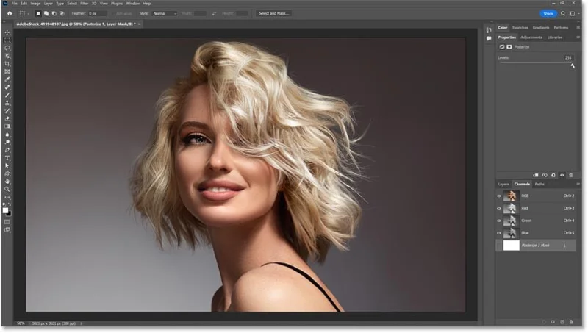The width and height of the screenshot is (588, 333).
Task: Open Edit Toolbar three-dots icon
Action: click(7, 197)
